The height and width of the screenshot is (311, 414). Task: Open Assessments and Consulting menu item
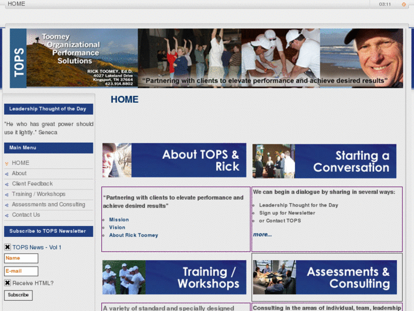click(x=48, y=204)
